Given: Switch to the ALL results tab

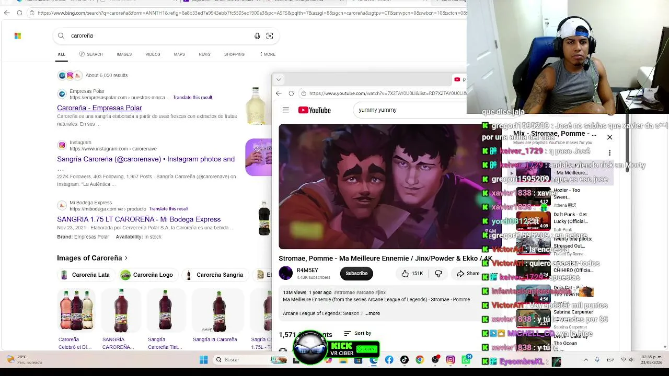Looking at the screenshot, I should 61,54.
